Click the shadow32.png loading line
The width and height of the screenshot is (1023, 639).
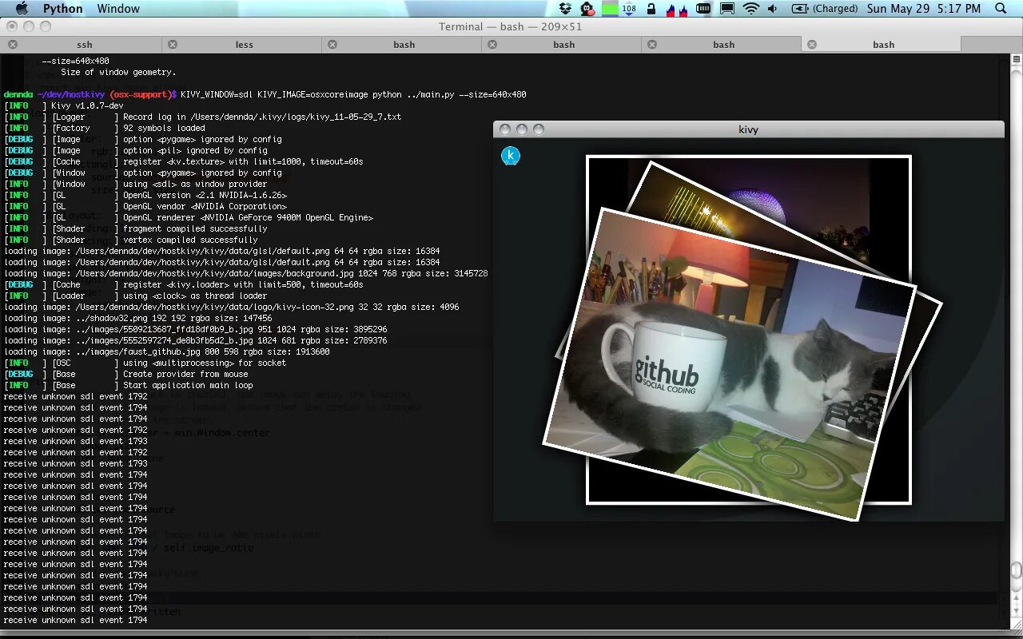(138, 318)
